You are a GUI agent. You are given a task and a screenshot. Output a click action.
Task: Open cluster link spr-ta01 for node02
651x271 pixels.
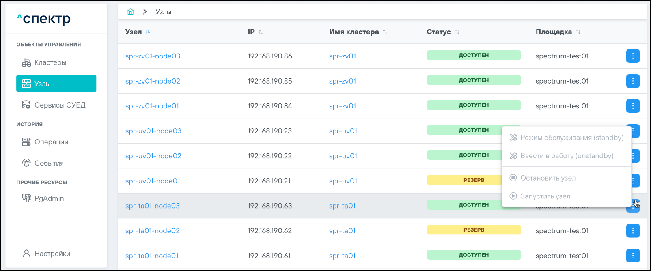pyautogui.click(x=342, y=231)
